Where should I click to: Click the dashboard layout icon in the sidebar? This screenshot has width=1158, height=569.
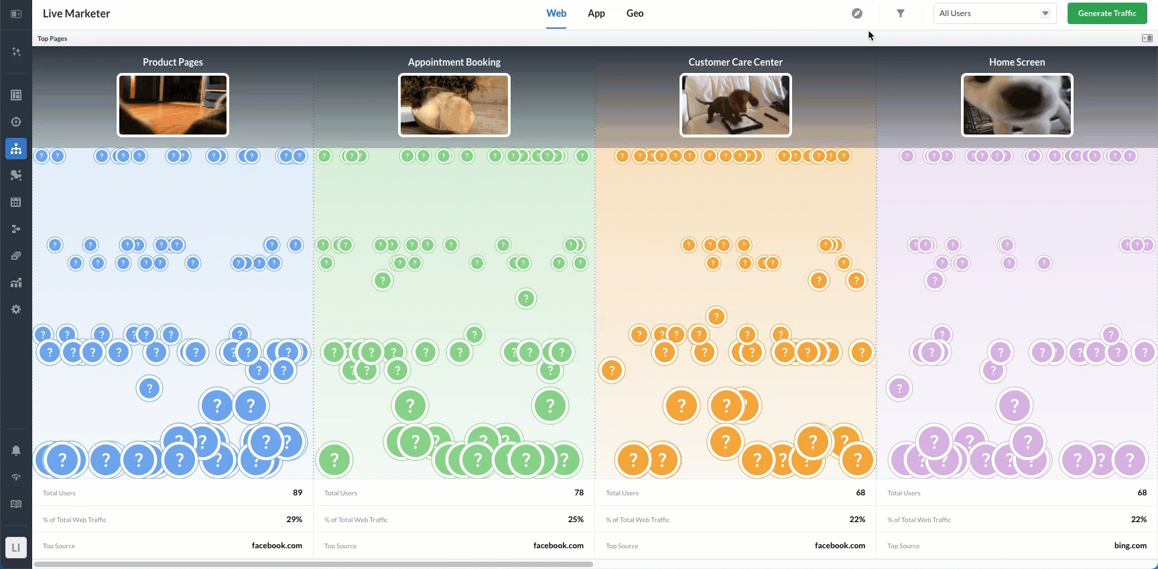[16, 95]
